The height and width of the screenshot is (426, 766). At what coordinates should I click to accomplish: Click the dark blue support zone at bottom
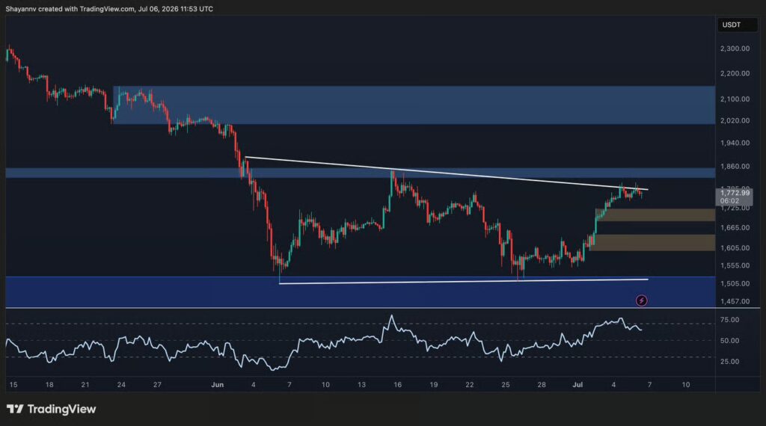pos(360,291)
